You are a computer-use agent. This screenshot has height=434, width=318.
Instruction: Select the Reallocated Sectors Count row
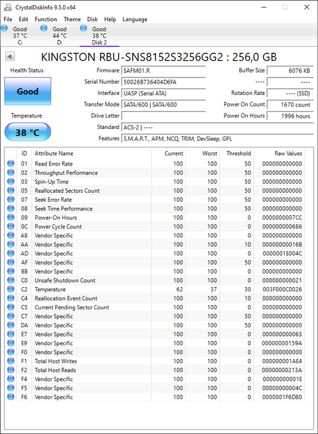(x=155, y=191)
